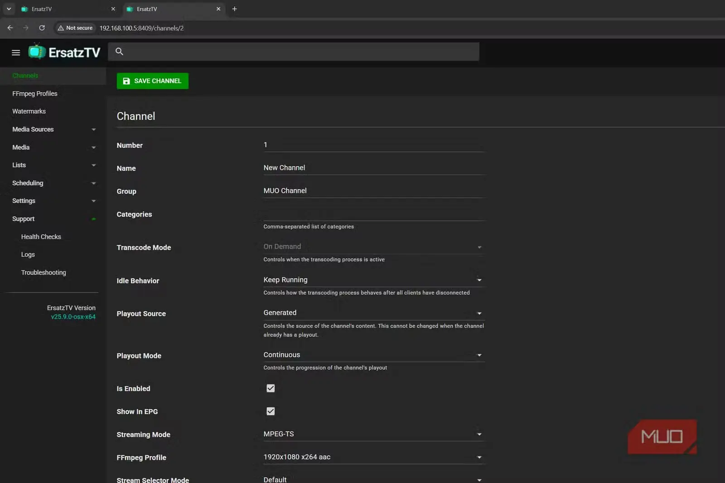Screen dimensions: 725x483
Task: Open the Streaming Mode dropdown
Action: click(x=374, y=435)
